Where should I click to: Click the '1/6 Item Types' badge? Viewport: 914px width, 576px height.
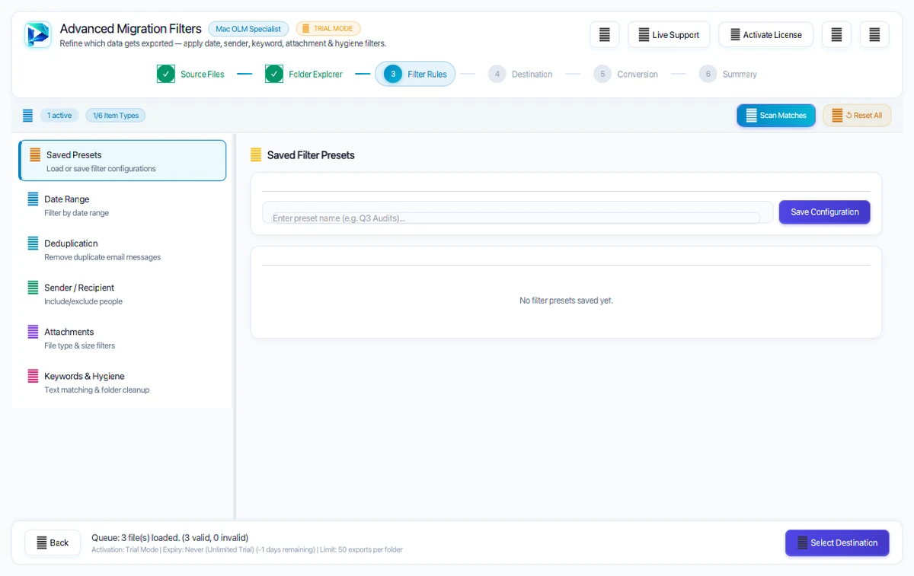116,116
